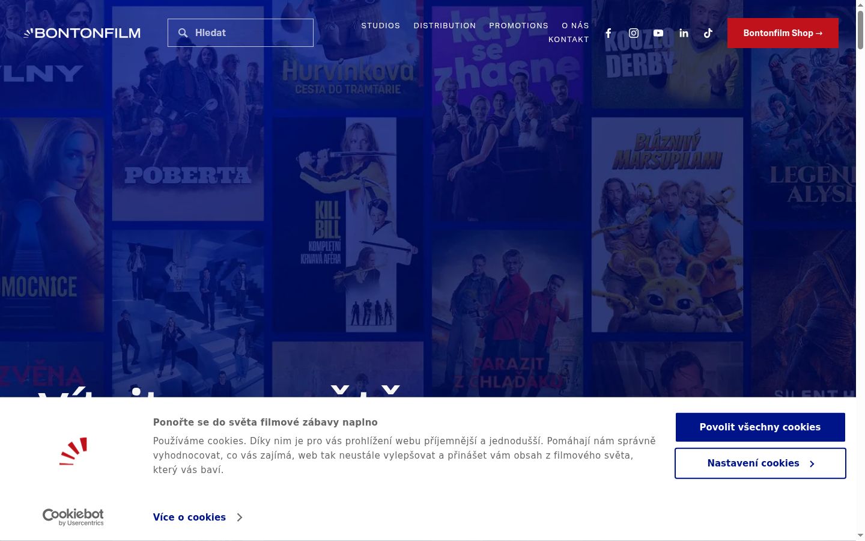
Task: Click the red Bontonfilm mark in cookie banner
Action: (73, 451)
